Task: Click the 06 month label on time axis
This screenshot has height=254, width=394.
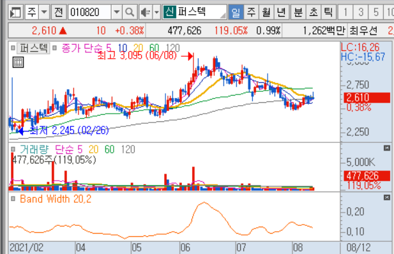Action: [x=185, y=248]
